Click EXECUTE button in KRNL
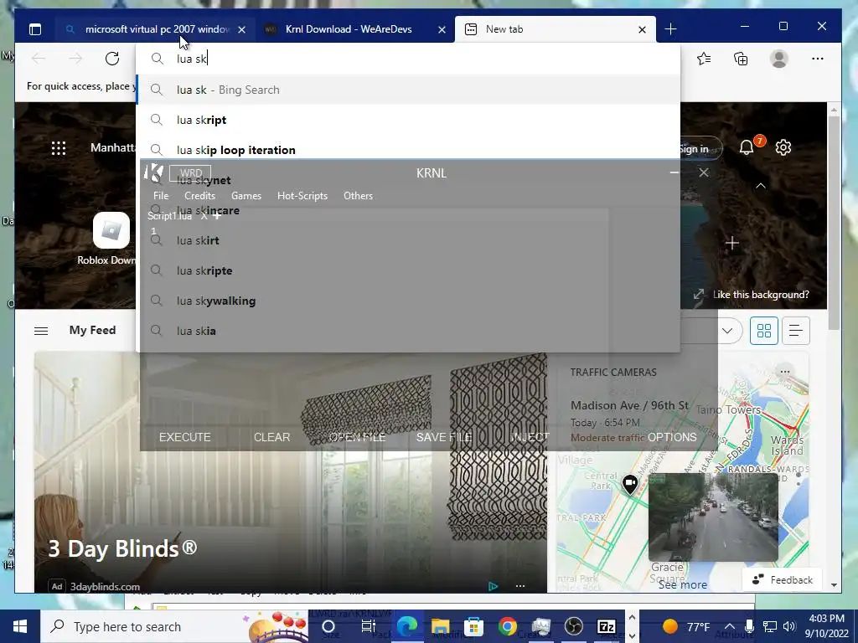This screenshot has width=858, height=643. click(185, 437)
